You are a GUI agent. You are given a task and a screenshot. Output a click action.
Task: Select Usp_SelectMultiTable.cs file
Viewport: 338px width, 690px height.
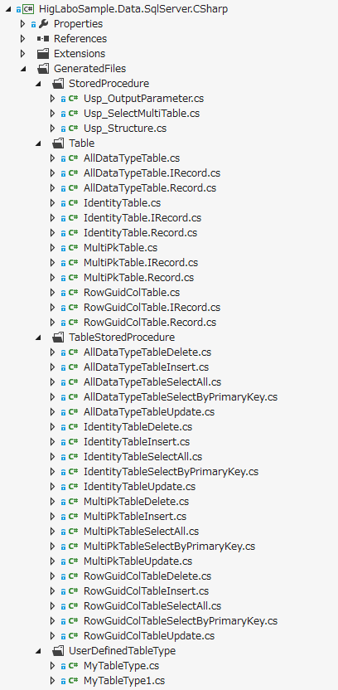coord(142,114)
